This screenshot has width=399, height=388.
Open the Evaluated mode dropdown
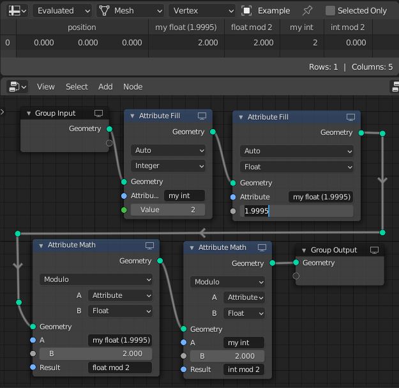click(x=62, y=11)
